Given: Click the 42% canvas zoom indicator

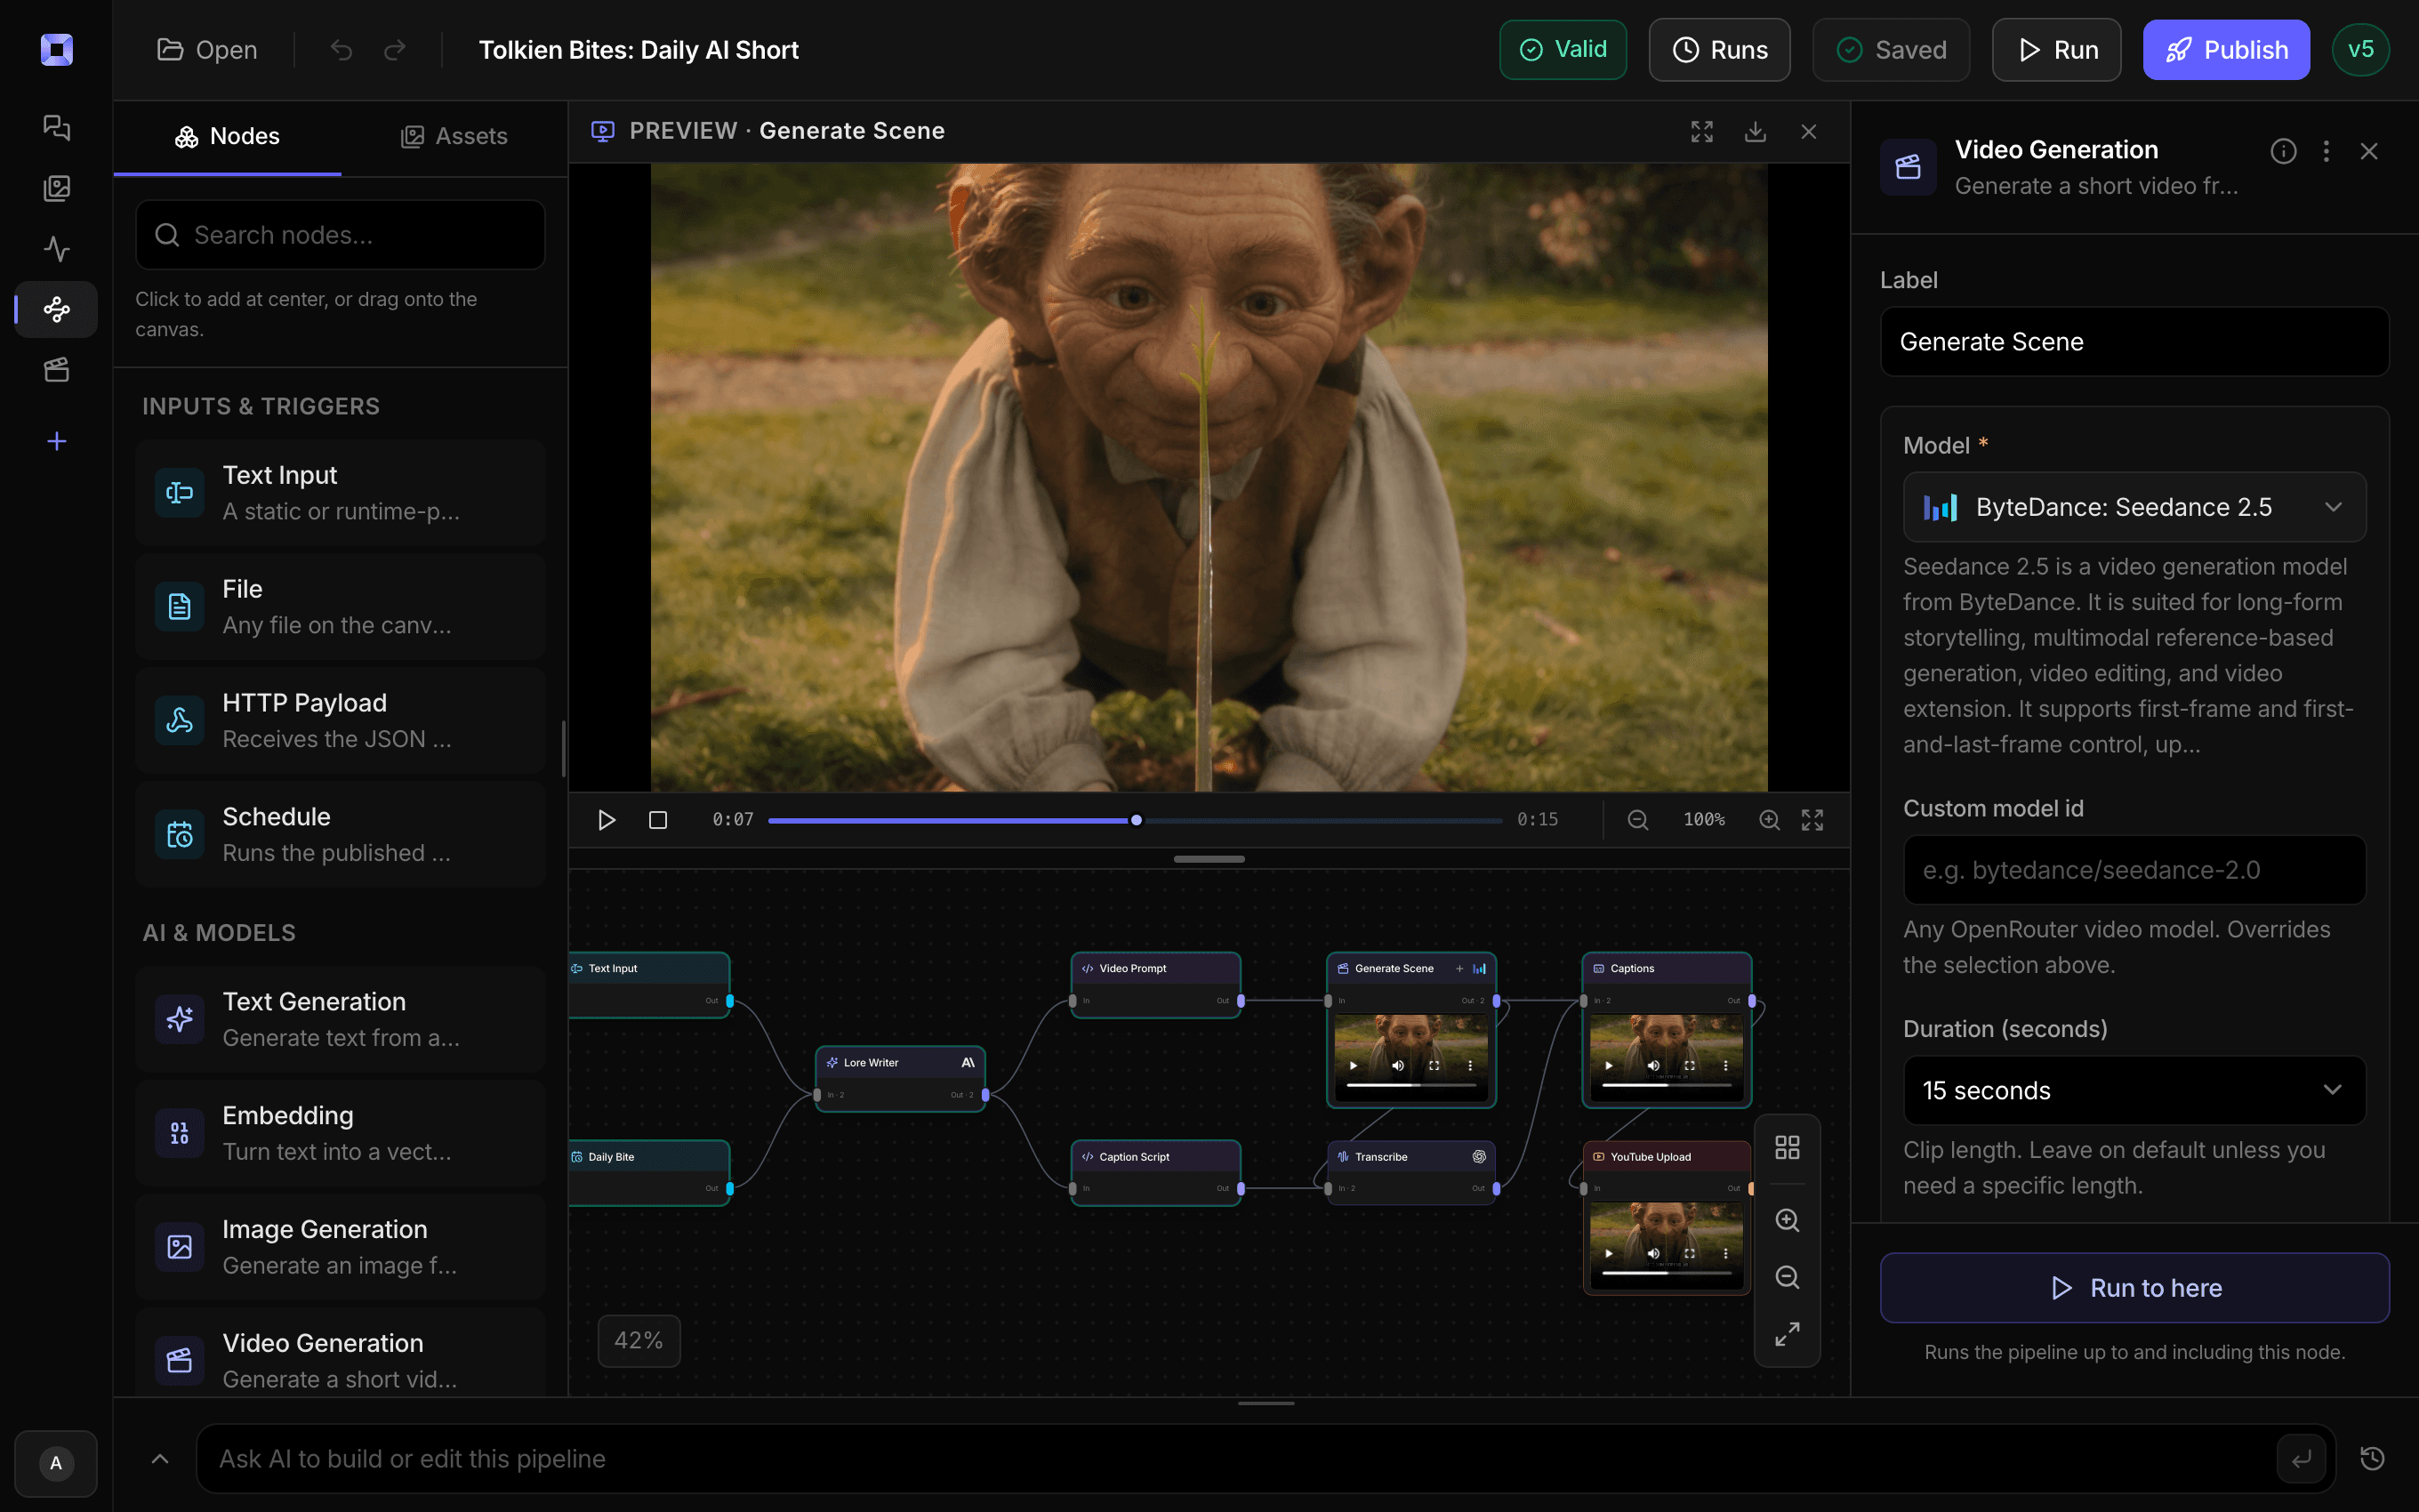Looking at the screenshot, I should click(x=639, y=1341).
